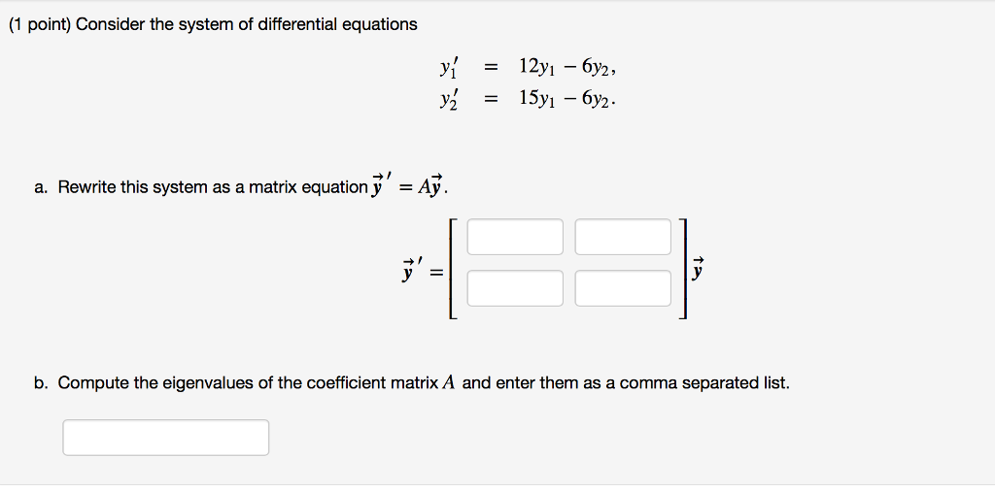
Task: Click the 12y1 term in first equation
Action: tap(538, 67)
